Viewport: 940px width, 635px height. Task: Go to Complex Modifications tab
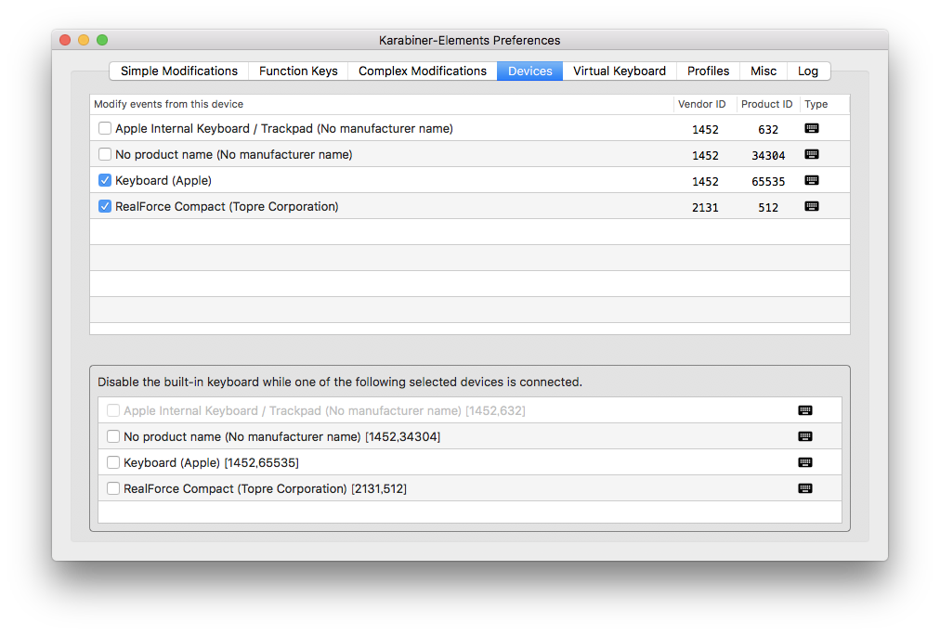[x=422, y=71]
